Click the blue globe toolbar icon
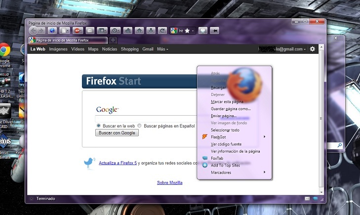Viewport: 360px width, 215px height. pyautogui.click(x=52, y=31)
